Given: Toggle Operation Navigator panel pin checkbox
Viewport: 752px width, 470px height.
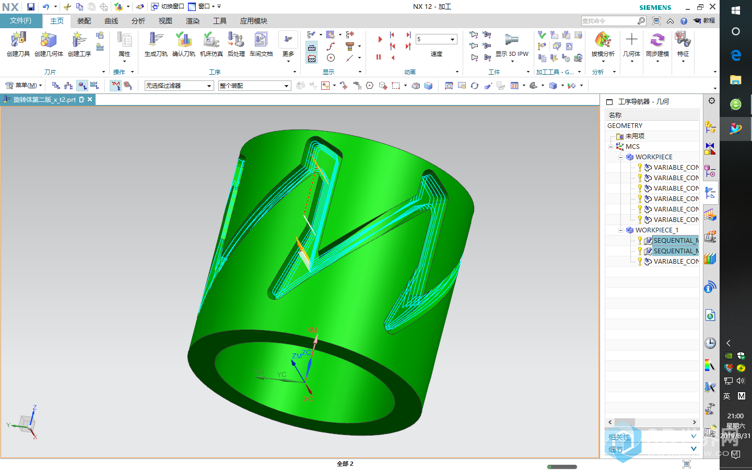Looking at the screenshot, I should coord(609,102).
